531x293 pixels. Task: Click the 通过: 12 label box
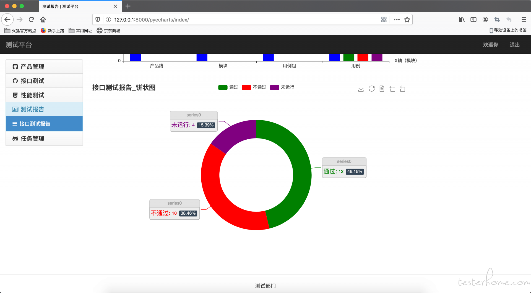click(344, 168)
